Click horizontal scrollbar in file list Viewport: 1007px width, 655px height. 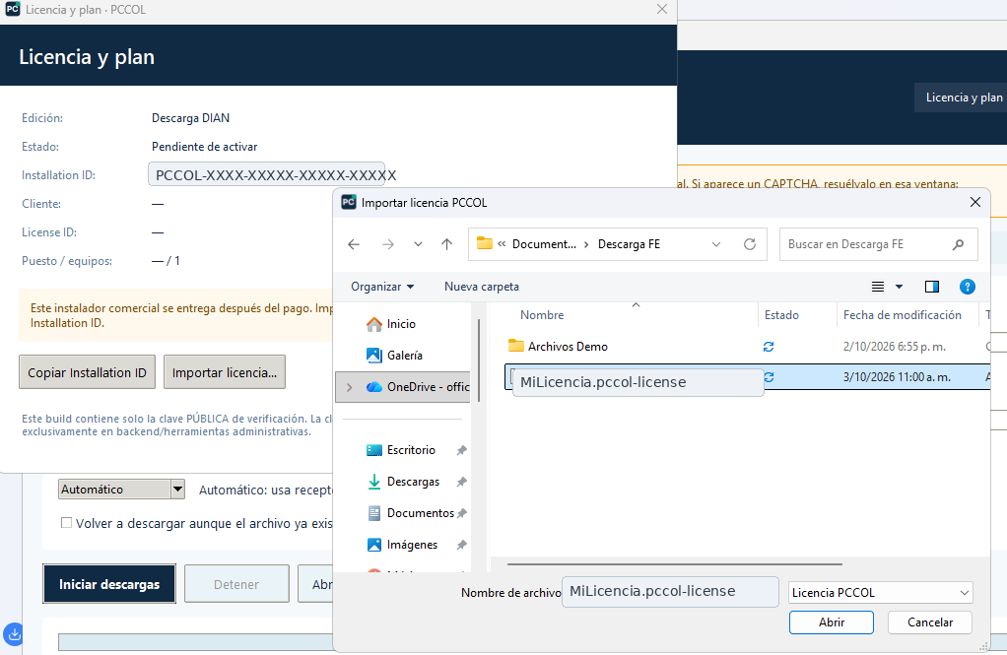click(x=674, y=564)
